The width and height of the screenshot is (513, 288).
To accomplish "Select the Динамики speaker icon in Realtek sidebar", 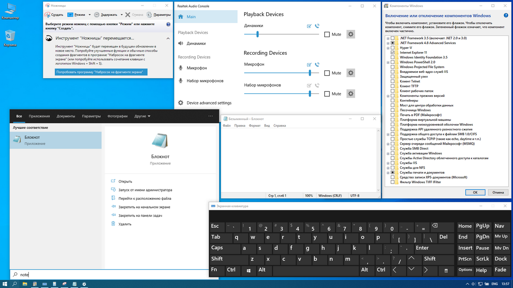I will [181, 43].
